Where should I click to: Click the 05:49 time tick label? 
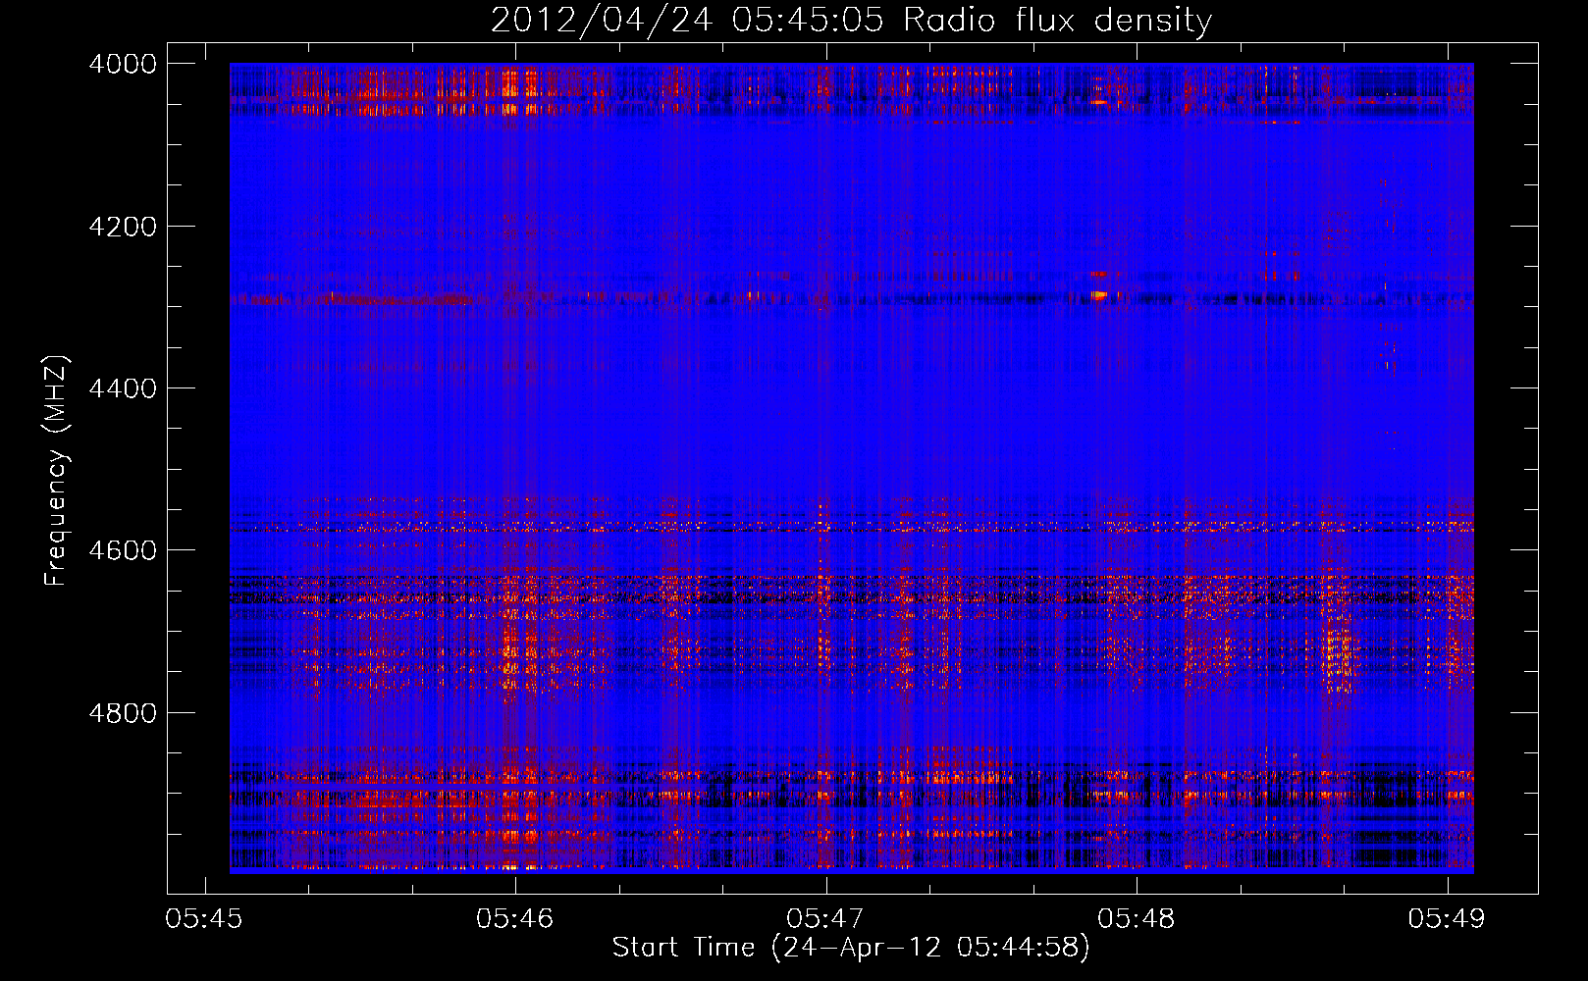coord(1447,918)
